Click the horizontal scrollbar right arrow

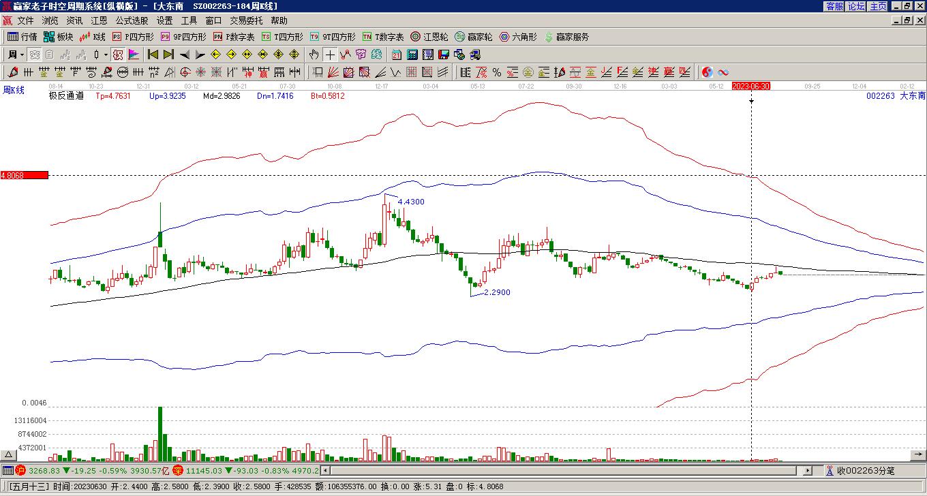coord(808,470)
